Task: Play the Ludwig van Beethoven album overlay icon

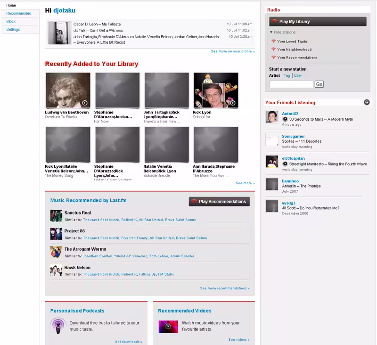Action: [x=85, y=103]
